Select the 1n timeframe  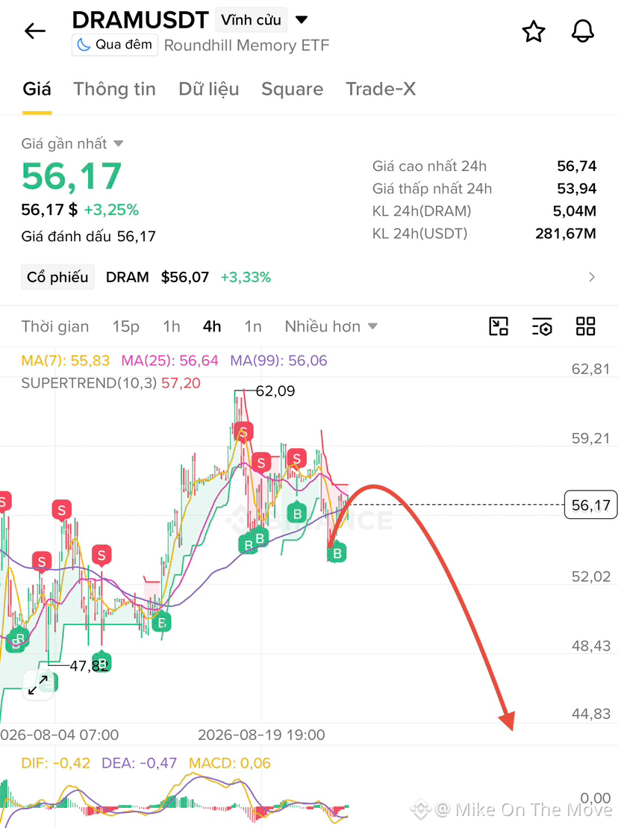tap(253, 326)
